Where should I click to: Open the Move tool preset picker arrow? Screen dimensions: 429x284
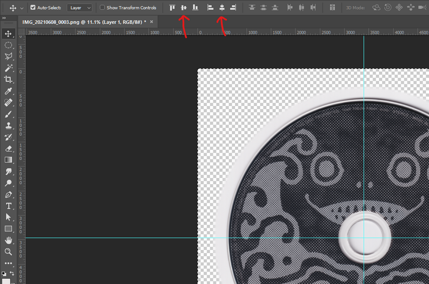coord(22,8)
